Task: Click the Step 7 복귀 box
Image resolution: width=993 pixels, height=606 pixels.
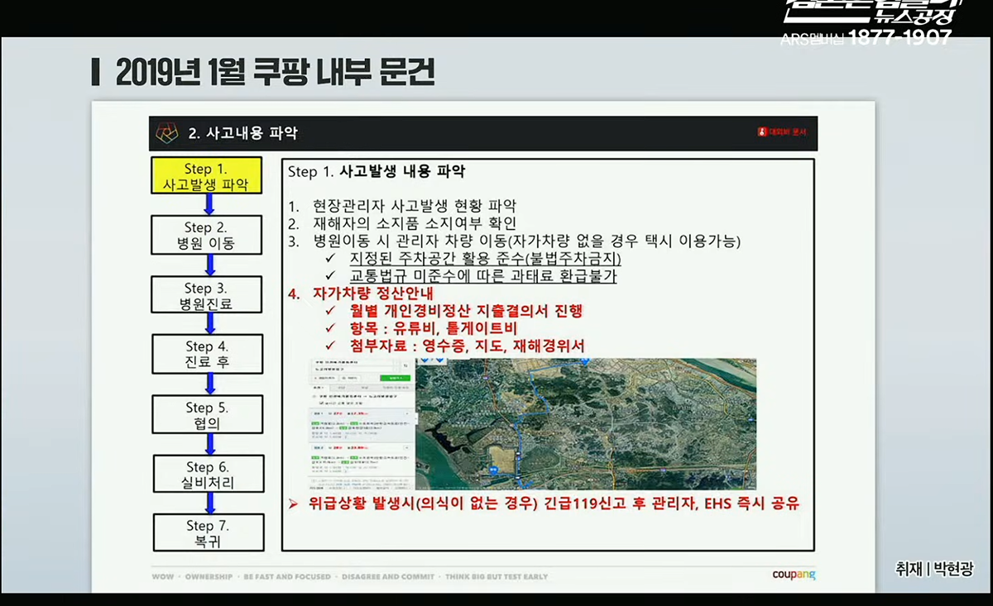Action: (209, 533)
